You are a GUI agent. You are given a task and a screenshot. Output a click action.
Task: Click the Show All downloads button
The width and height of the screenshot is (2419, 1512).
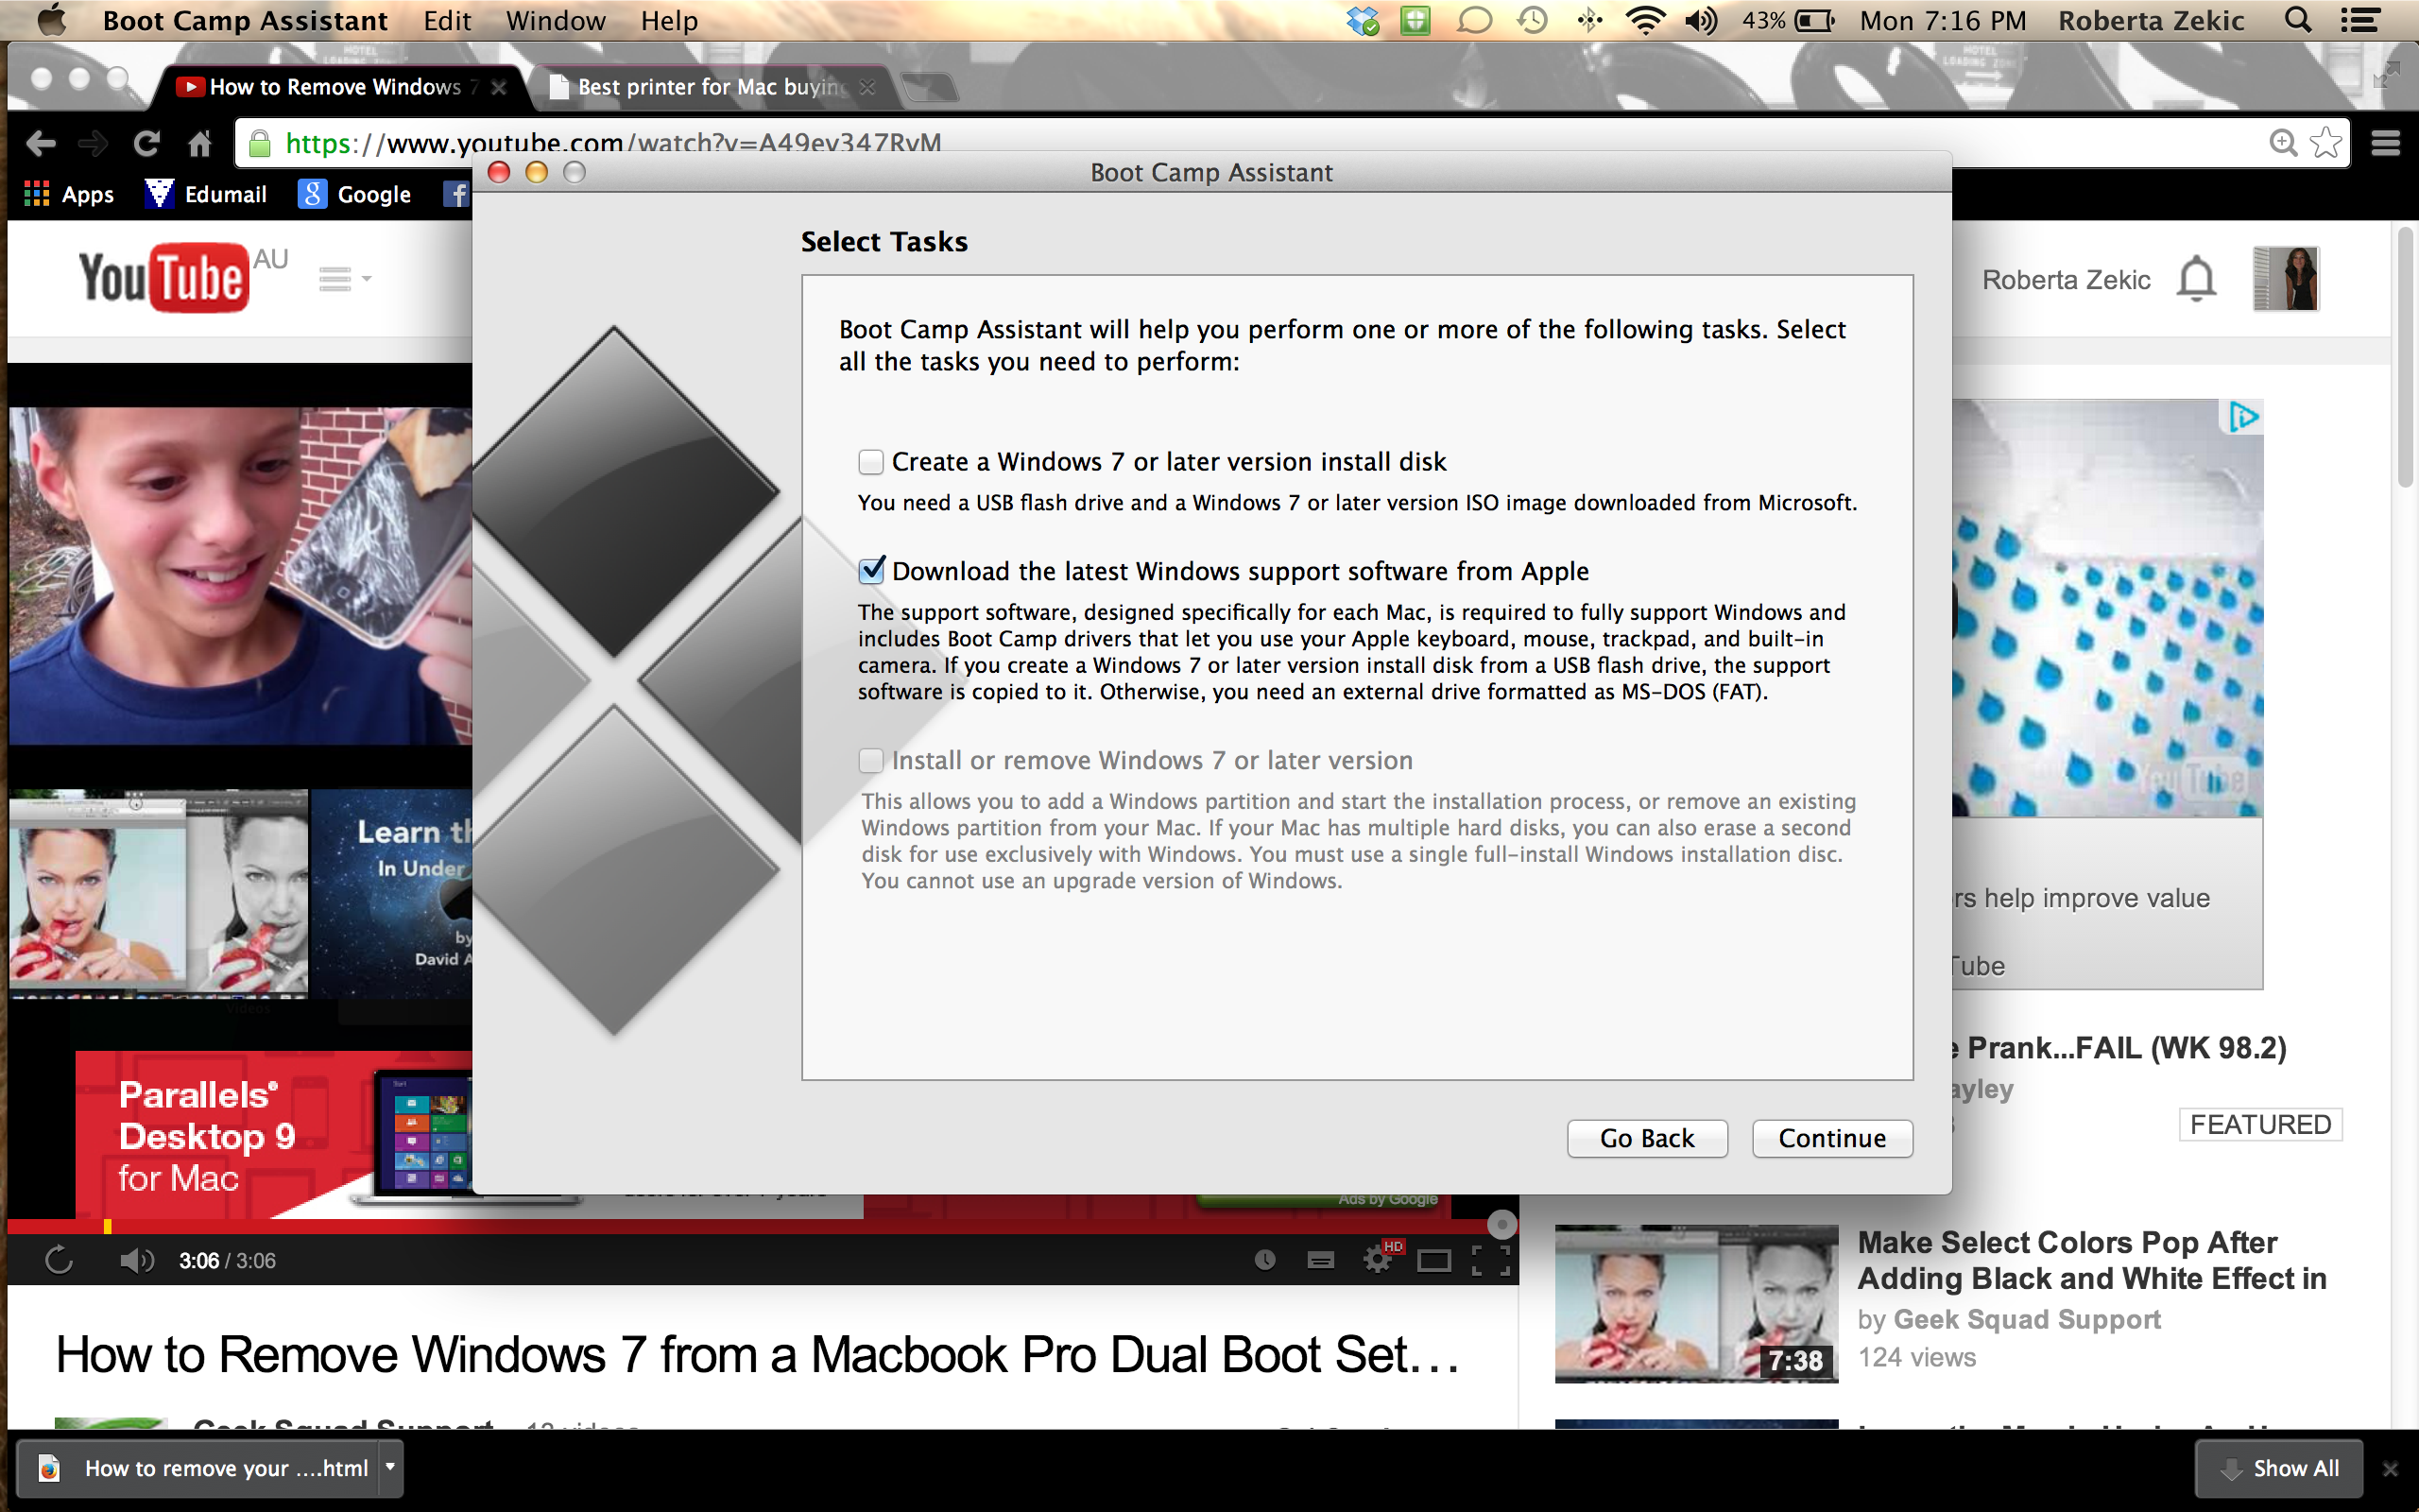click(x=2279, y=1468)
